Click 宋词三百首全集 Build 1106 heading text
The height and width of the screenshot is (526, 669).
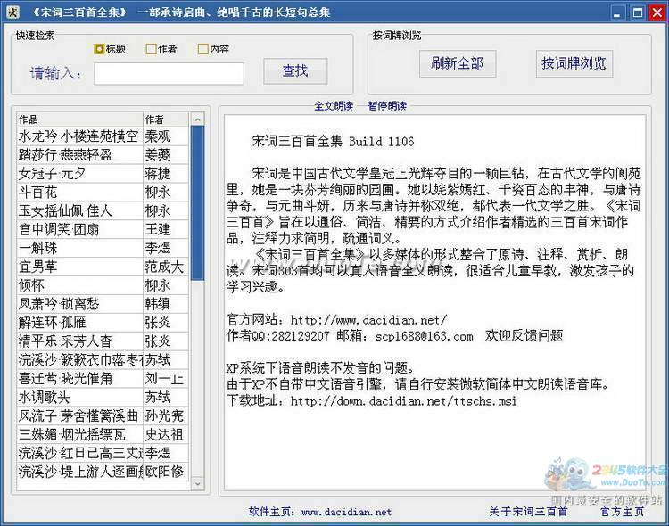(334, 141)
